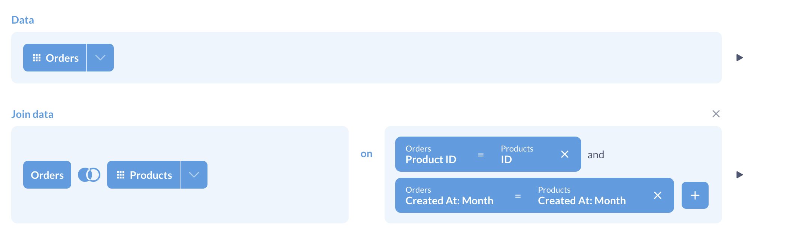Open column picker chevron beside Orders data source
791x232 pixels.
pyautogui.click(x=100, y=58)
